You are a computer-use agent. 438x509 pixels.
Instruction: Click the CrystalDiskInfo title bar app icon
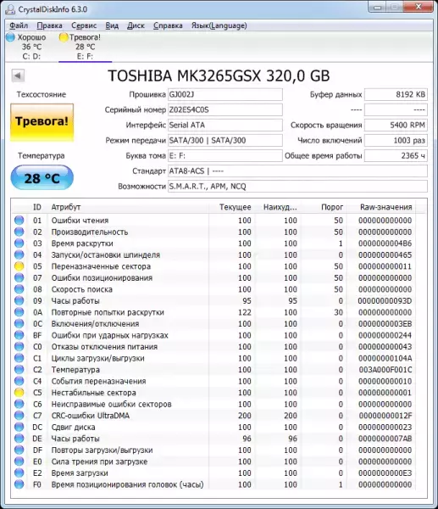(x=9, y=9)
